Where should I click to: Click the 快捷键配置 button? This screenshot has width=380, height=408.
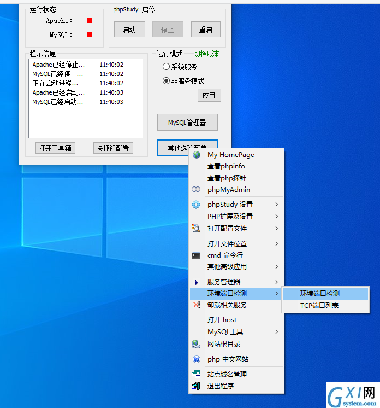pos(113,148)
